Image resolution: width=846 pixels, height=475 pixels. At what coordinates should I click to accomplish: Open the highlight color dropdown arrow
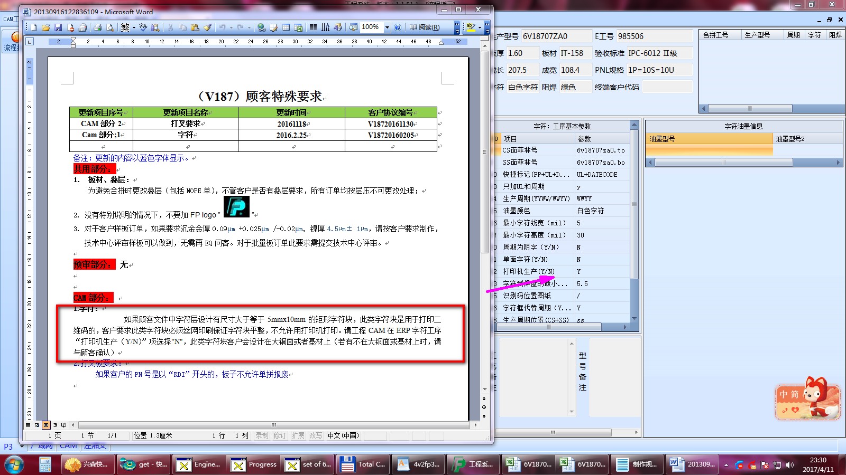(x=480, y=27)
